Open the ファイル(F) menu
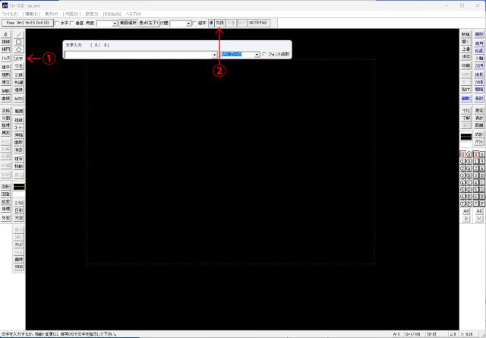 point(10,14)
